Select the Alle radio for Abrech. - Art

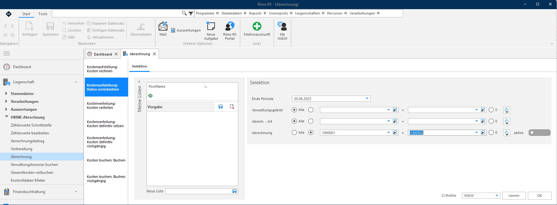click(x=294, y=121)
